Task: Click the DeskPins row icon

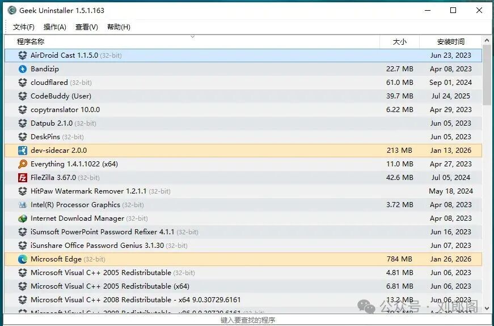Action: pyautogui.click(x=23, y=137)
